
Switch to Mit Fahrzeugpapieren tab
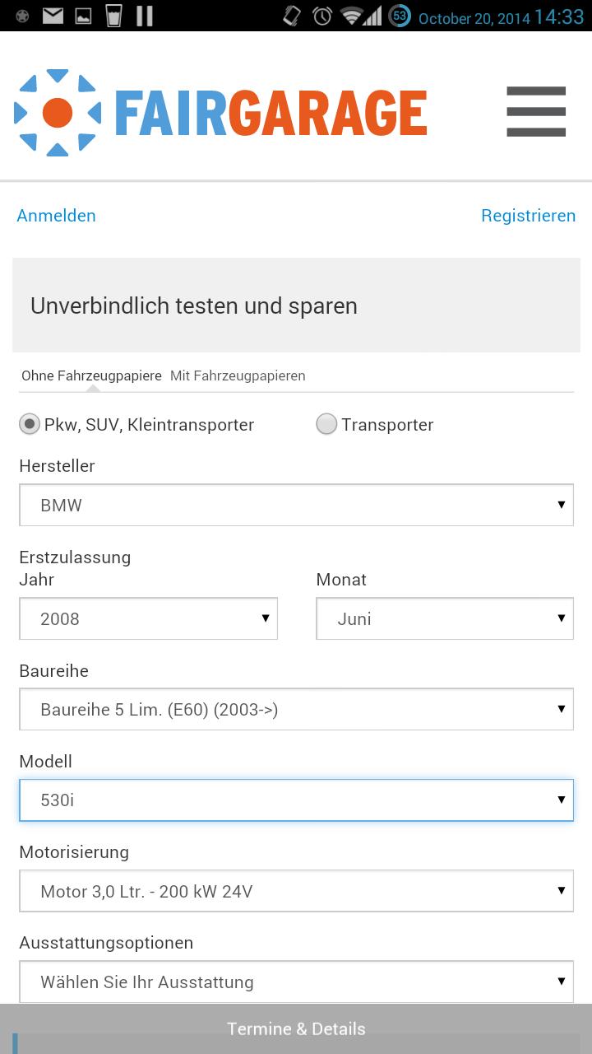[238, 375]
